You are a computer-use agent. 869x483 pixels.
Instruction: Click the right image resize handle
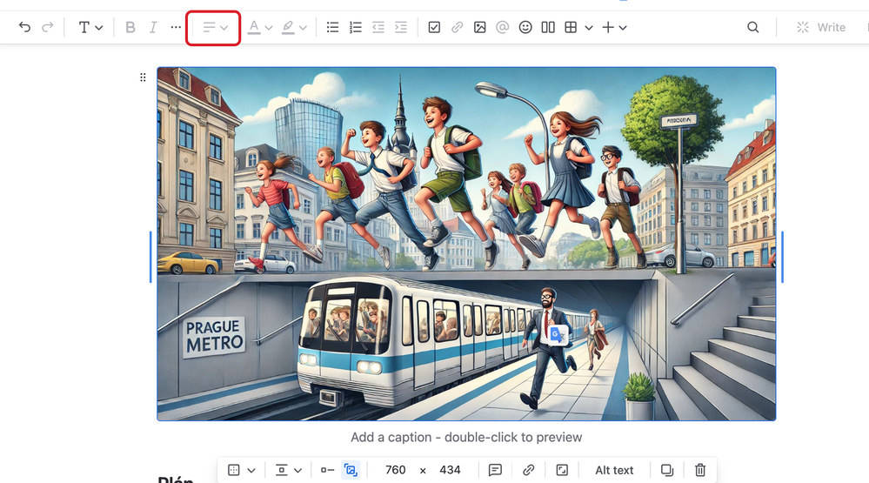(x=783, y=257)
